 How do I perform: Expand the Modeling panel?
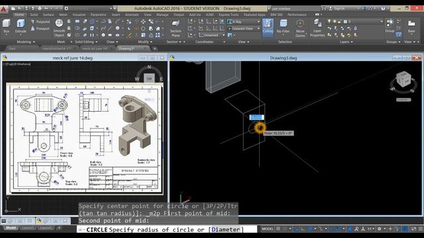[26, 42]
